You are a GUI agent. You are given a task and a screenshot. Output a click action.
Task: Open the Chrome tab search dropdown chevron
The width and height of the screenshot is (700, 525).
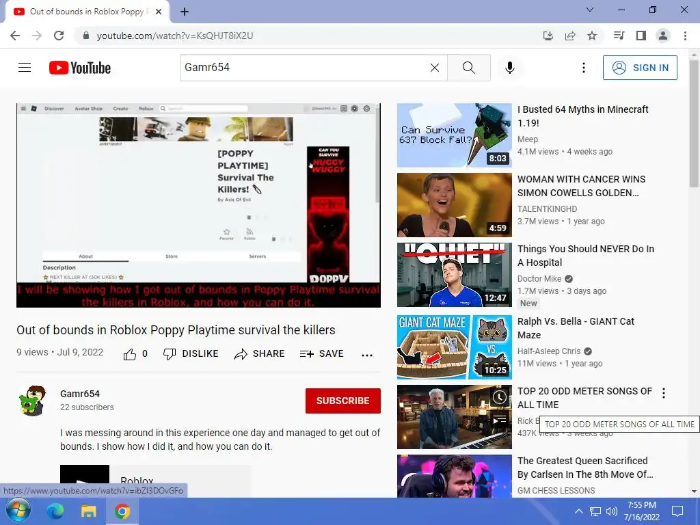click(590, 10)
